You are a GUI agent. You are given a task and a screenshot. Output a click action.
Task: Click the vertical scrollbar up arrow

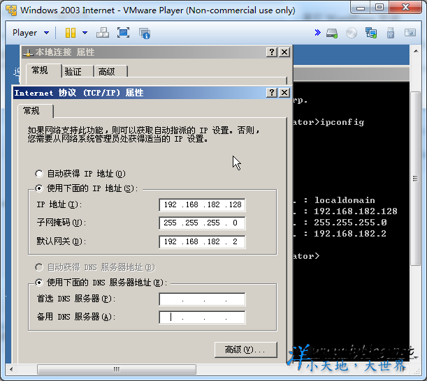coord(416,51)
